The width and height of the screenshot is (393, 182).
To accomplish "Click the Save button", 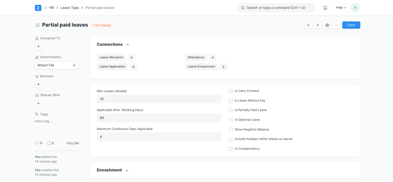I will [x=351, y=25].
